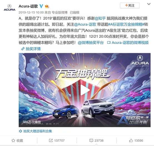
Task: Click the Acura avatar logo
Action: pyautogui.click(x=9, y=7)
